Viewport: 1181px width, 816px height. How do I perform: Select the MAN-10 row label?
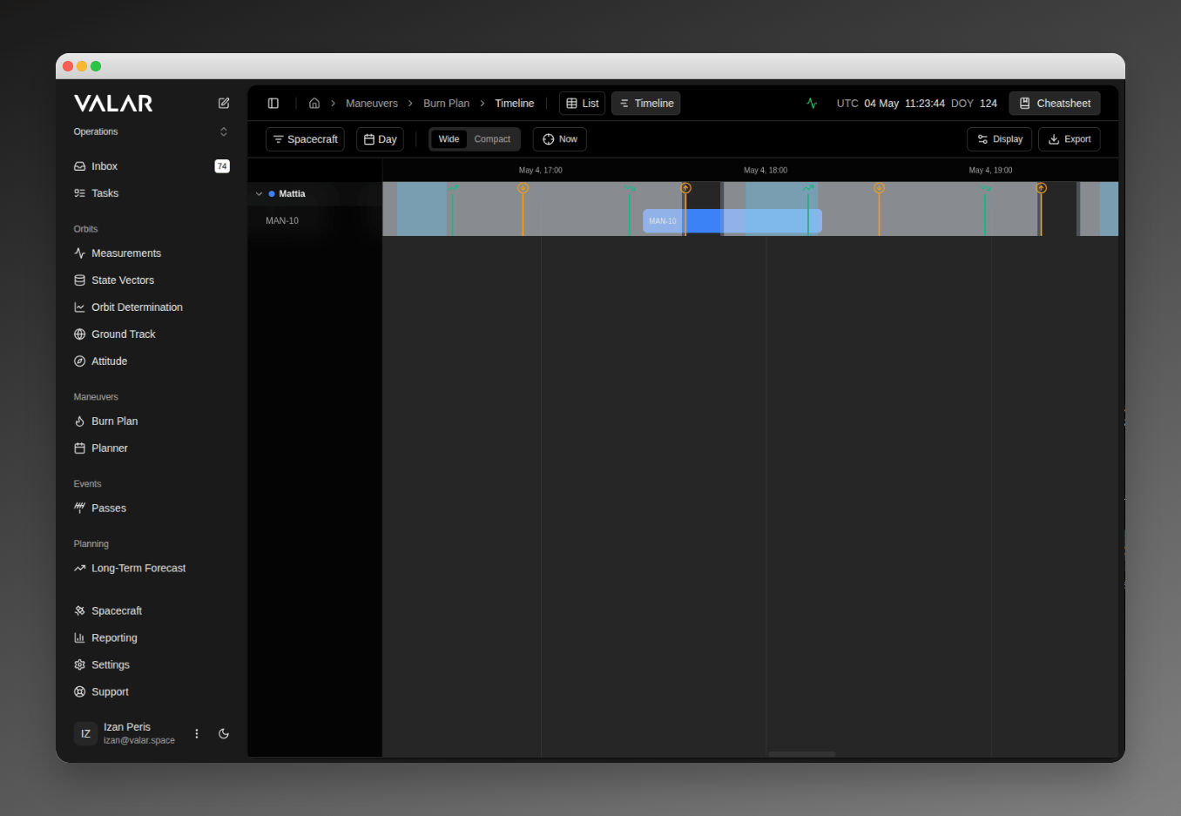pos(282,221)
